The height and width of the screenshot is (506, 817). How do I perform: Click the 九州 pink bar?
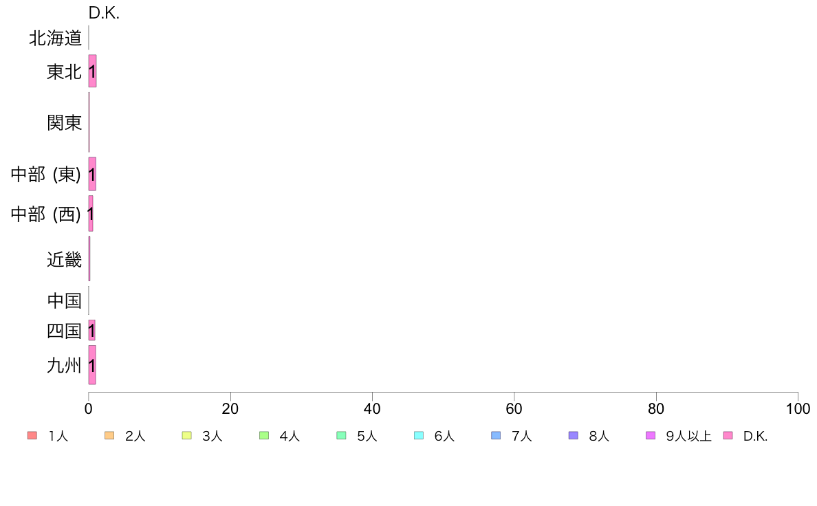92,364
